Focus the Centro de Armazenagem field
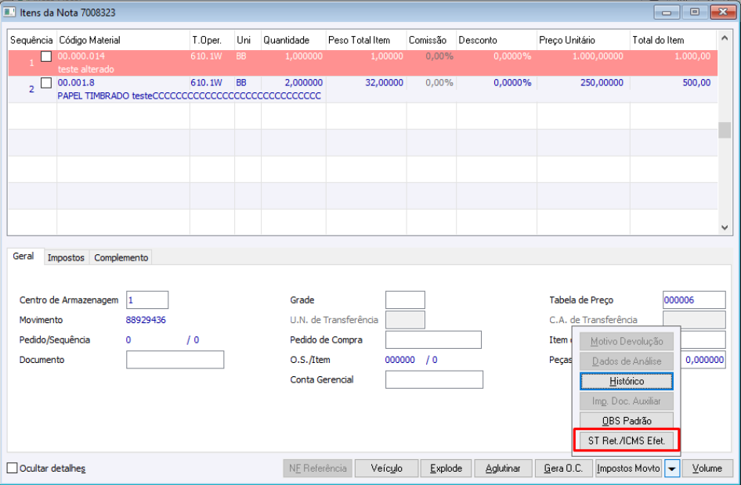 coord(147,300)
